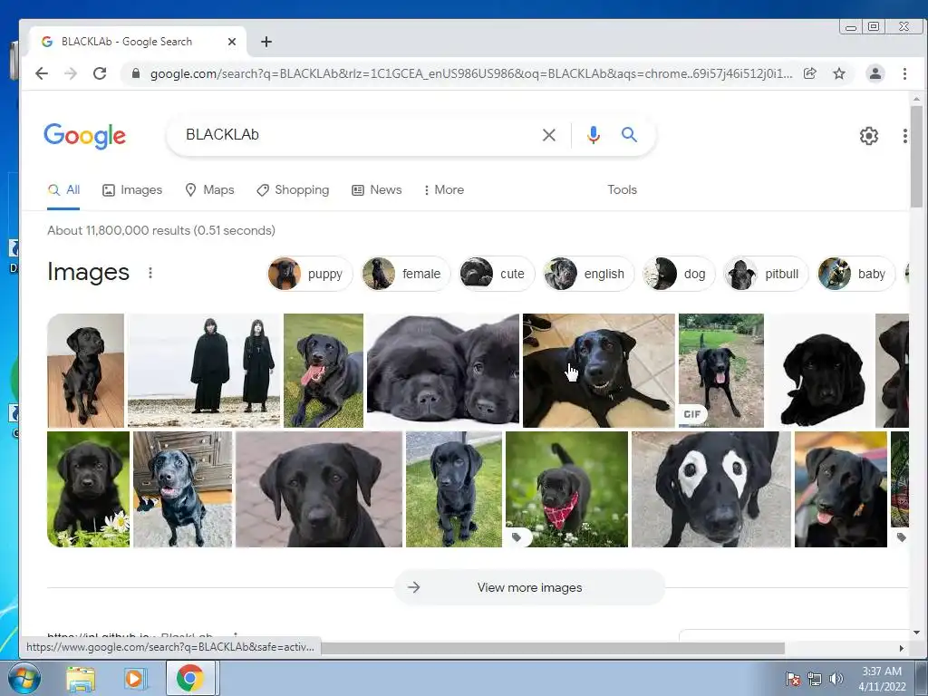This screenshot has height=696, width=928.
Task: Open the black puppy on wood floor image
Action: pos(86,371)
